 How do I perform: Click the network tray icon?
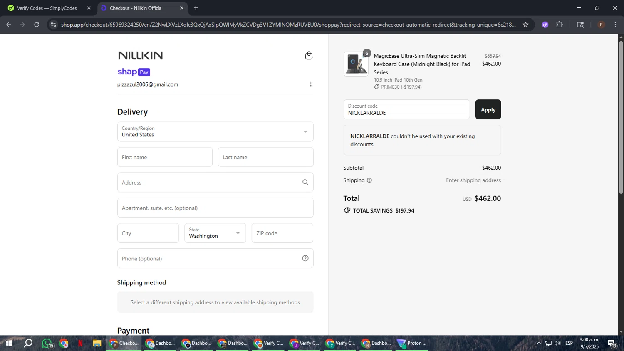[x=548, y=344]
